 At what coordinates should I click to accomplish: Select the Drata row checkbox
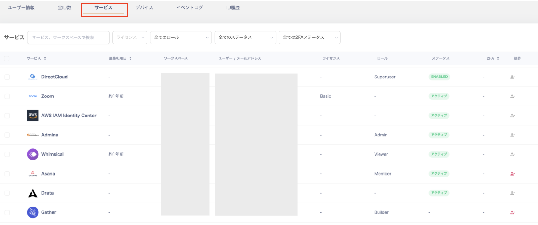[x=7, y=193]
